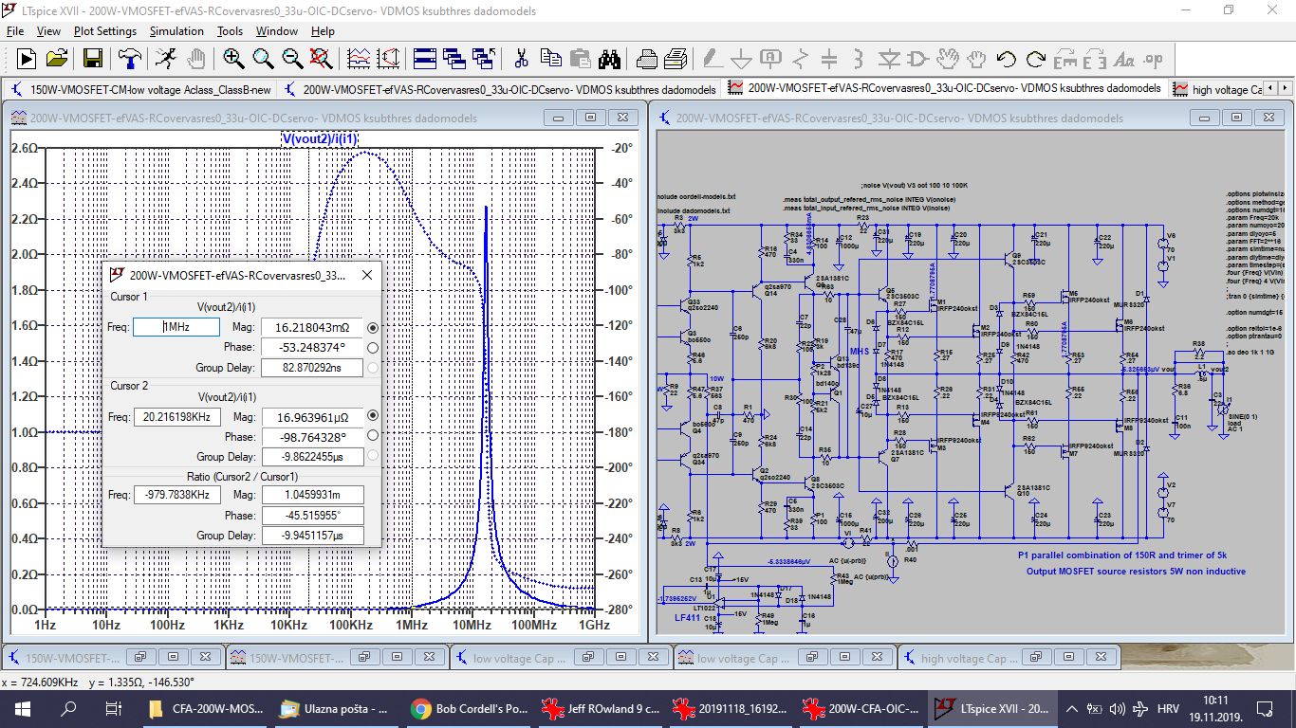Click the Windows Start button
The image size is (1296, 728).
23,708
